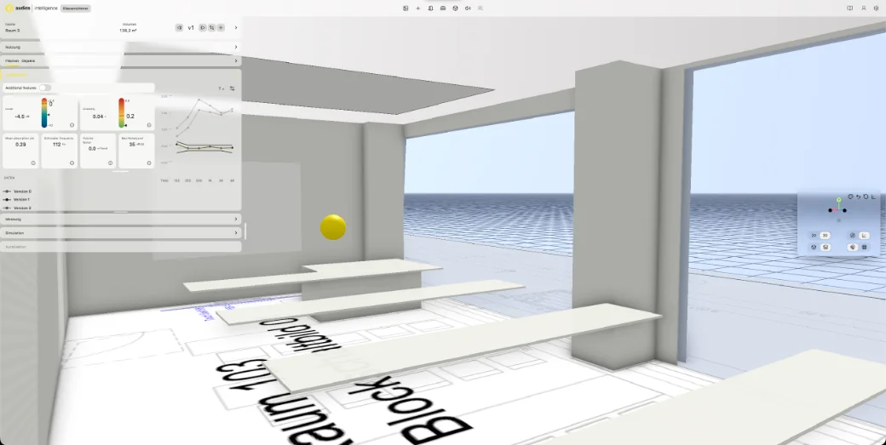Open chart filter settings icon beside graph
Image resolution: width=886 pixels, height=445 pixels.
point(233,88)
